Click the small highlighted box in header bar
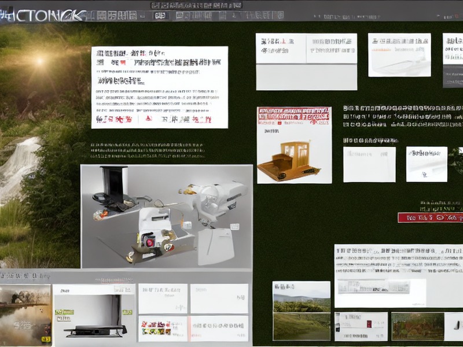The image size is (463, 347). point(160,16)
